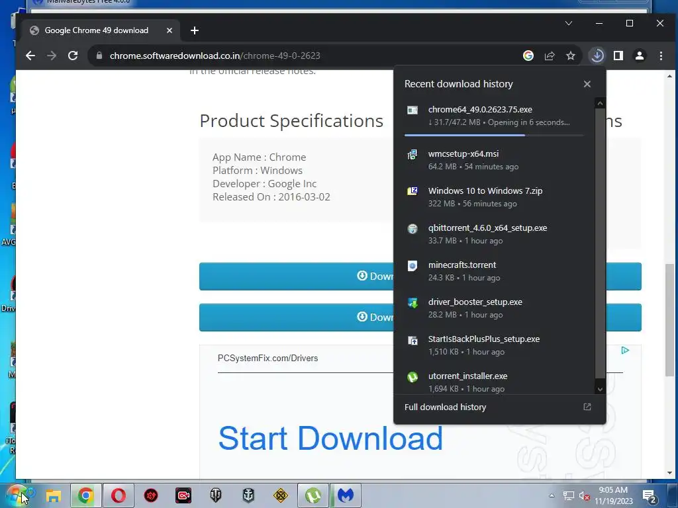Click the chrome64 exe file icon

click(x=412, y=110)
